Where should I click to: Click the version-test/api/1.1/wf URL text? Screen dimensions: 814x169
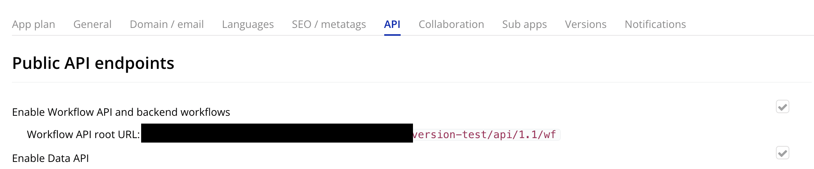[485, 134]
